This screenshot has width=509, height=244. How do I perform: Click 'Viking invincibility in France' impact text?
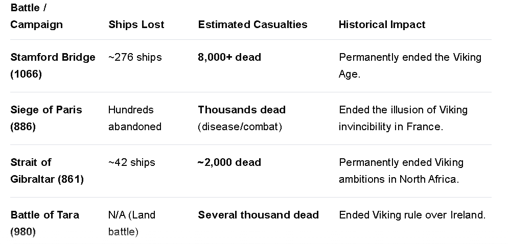pyautogui.click(x=403, y=118)
